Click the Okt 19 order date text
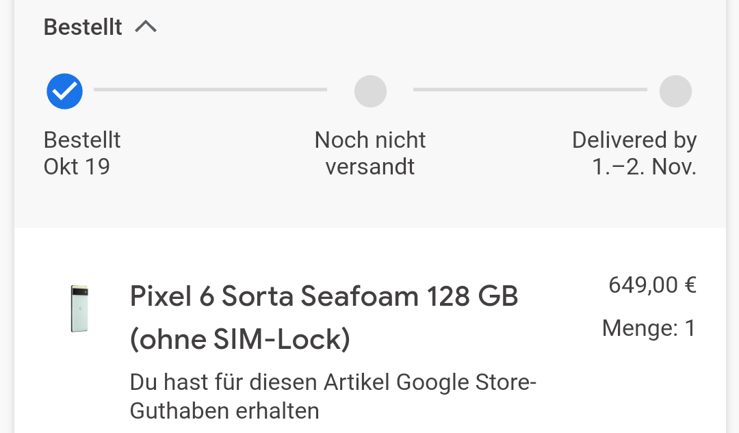 pyautogui.click(x=77, y=166)
